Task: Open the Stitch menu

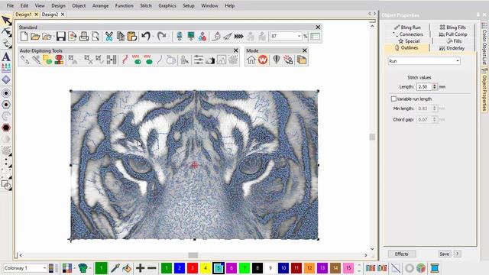Action: tap(146, 5)
